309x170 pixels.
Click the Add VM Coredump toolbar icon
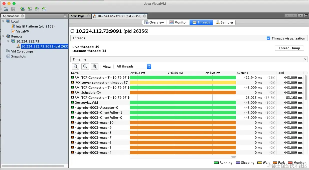(x=37, y=9)
